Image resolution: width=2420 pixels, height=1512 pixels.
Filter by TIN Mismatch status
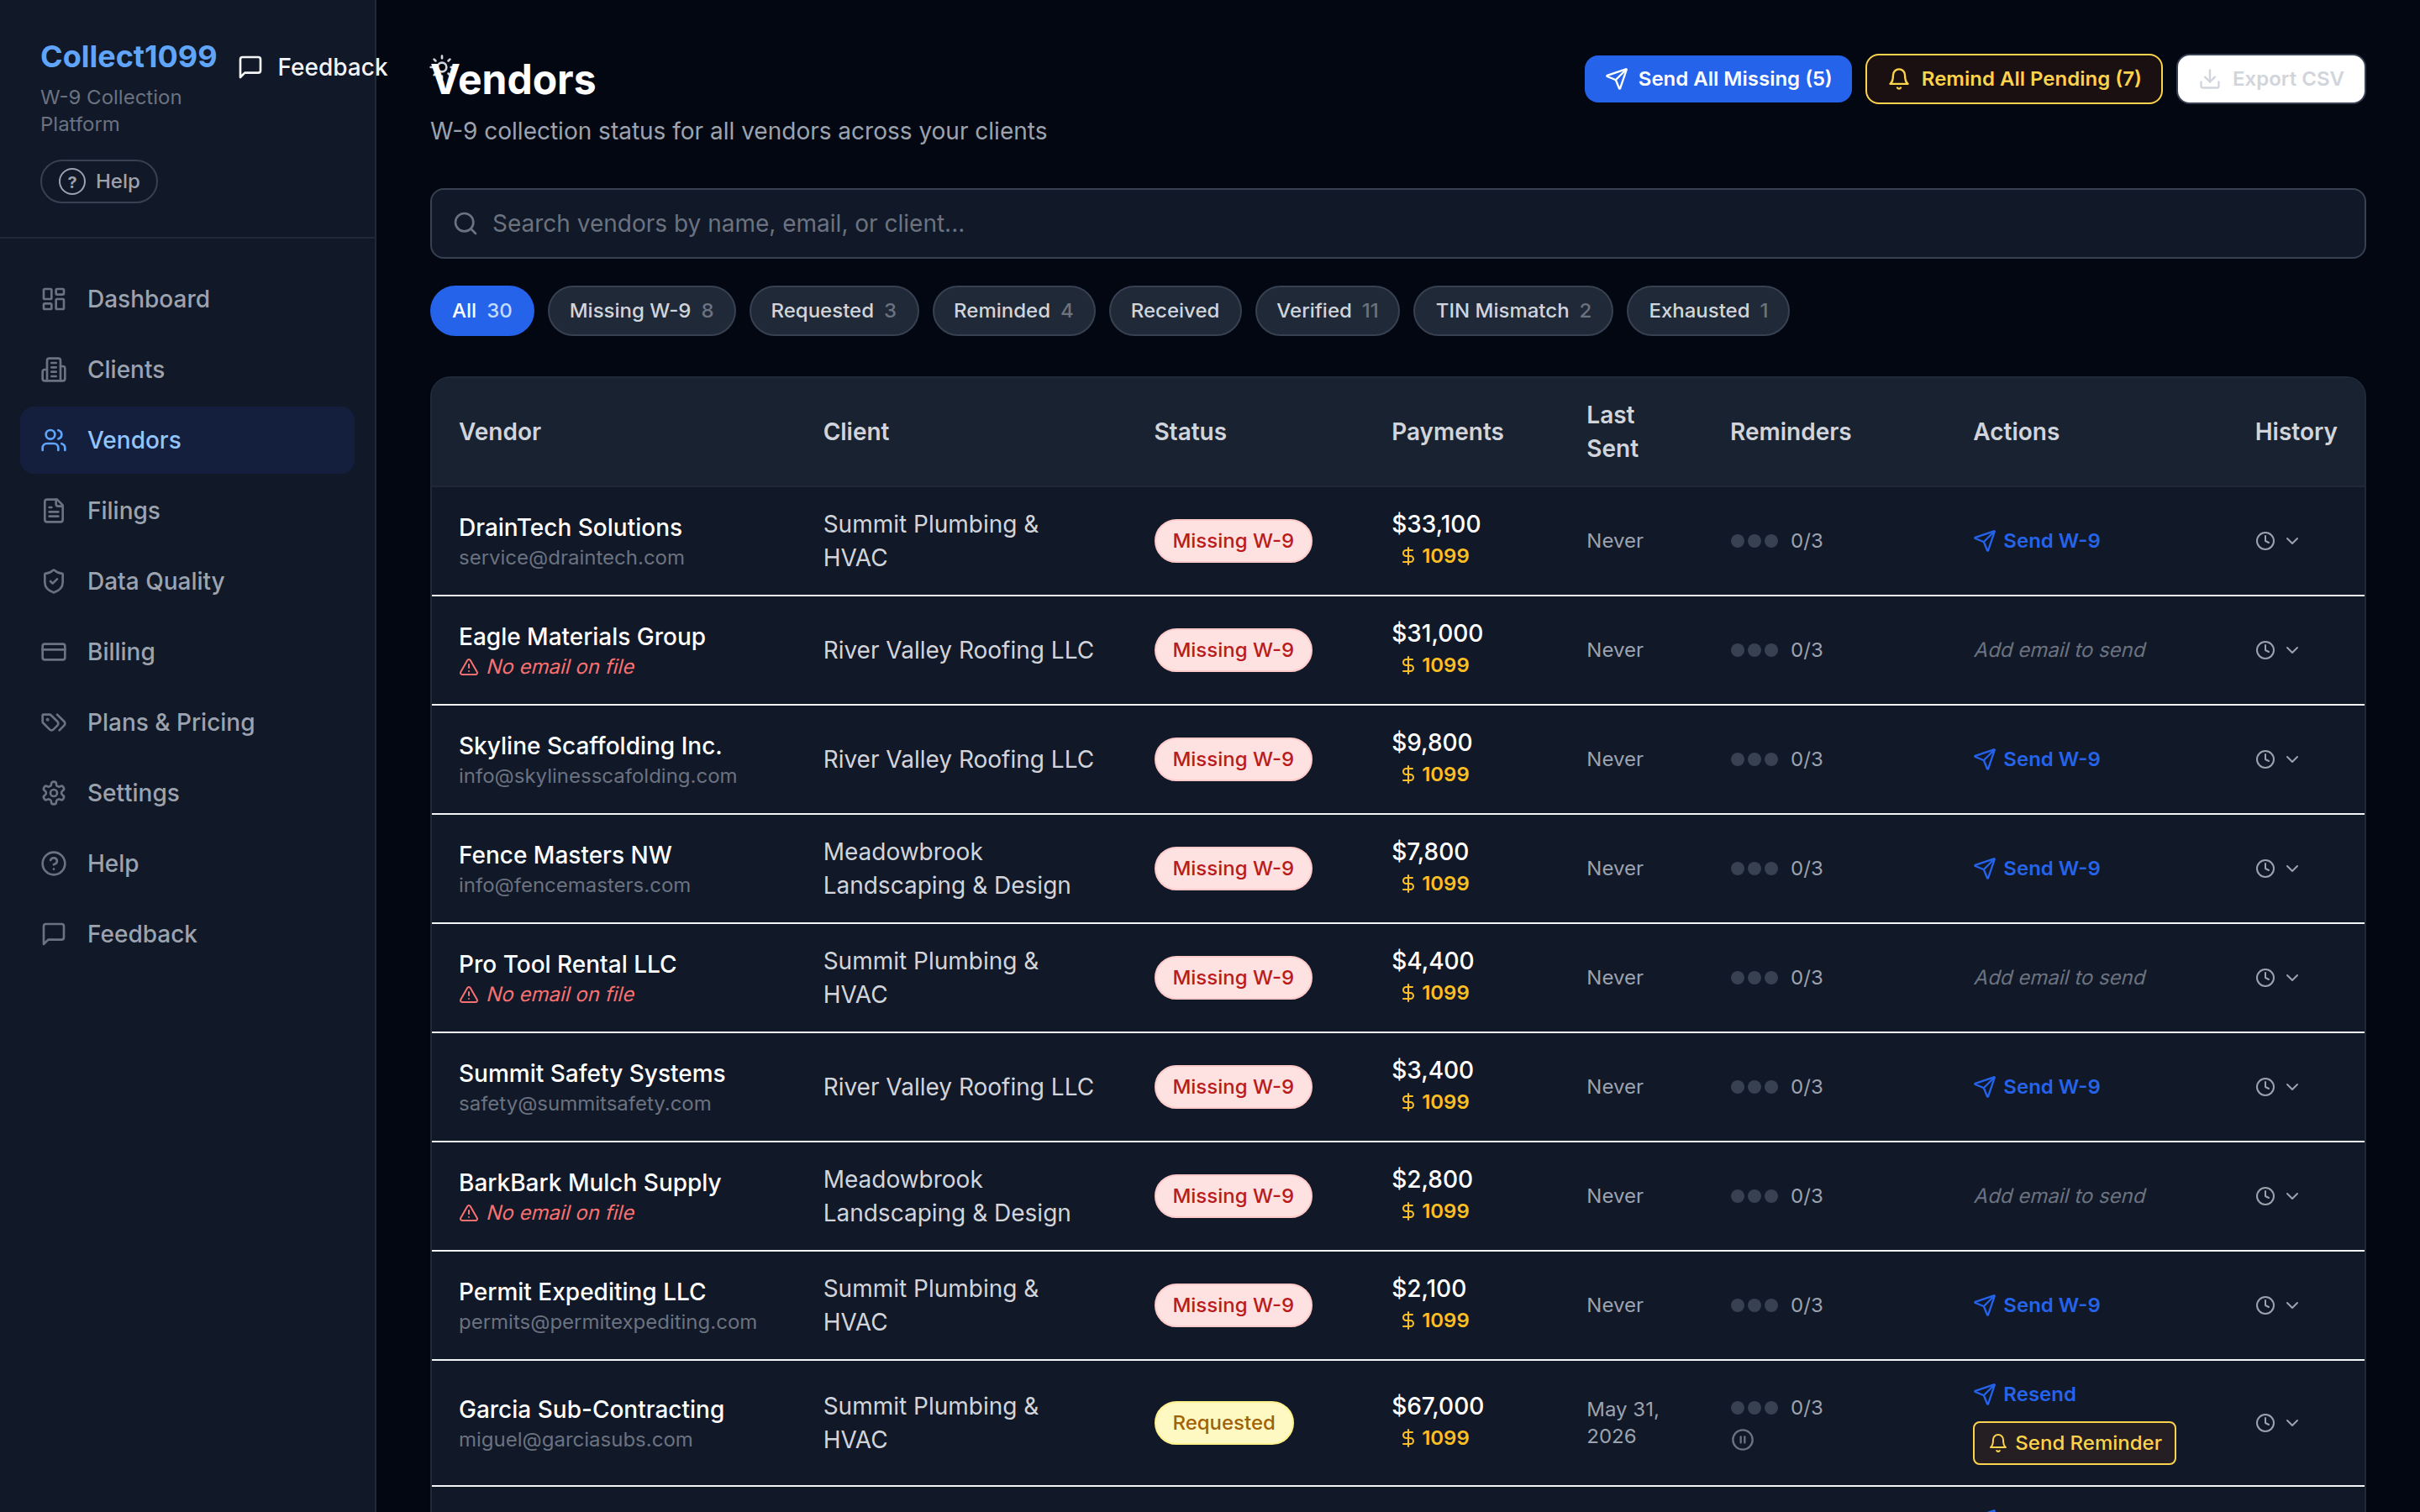pos(1513,311)
